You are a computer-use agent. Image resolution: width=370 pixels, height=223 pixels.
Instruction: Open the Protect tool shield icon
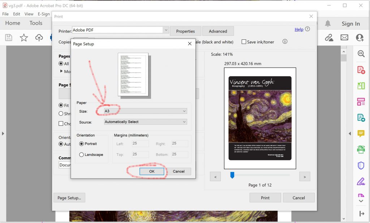361,166
